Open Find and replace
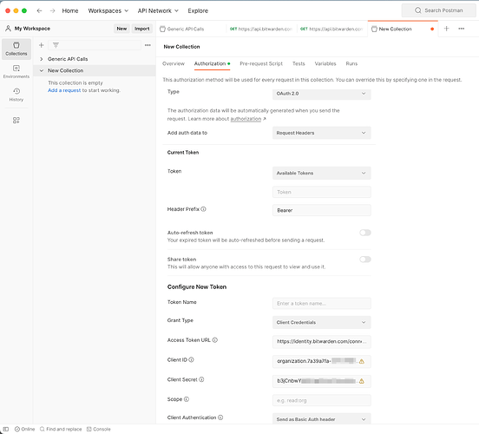The width and height of the screenshot is (479, 434). click(61, 429)
